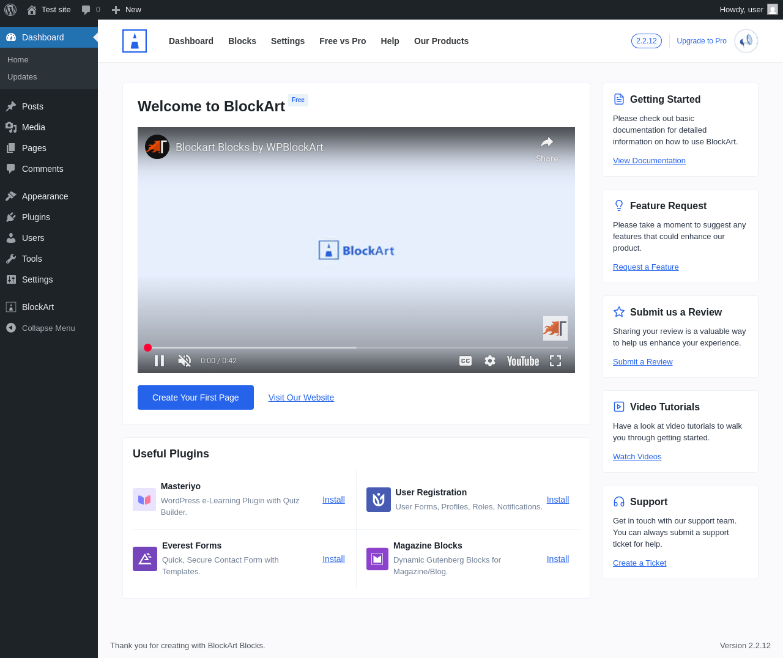This screenshot has width=783, height=658.
Task: Open Plugins in the sidebar menu
Action: coord(36,217)
